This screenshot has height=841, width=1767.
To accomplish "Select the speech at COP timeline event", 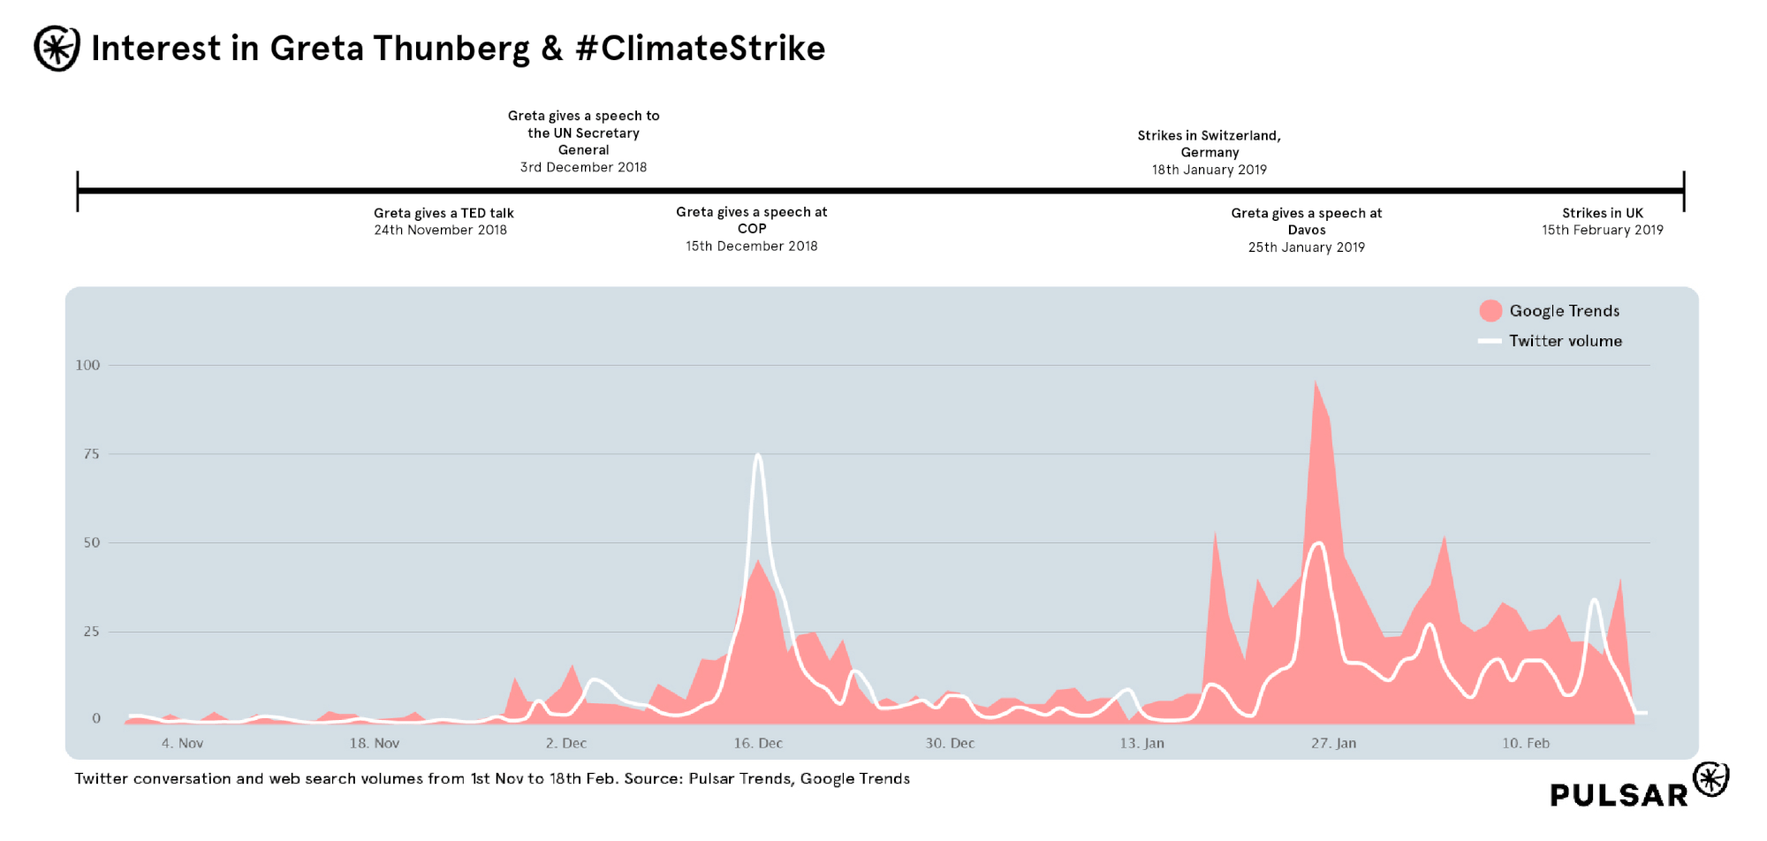I will (752, 229).
